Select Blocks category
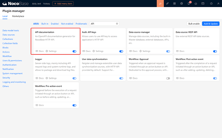This screenshot has width=222, height=138. click(x=5, y=48)
